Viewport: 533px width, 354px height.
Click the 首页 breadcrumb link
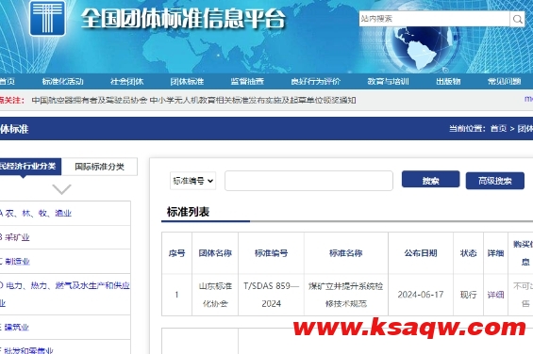point(498,129)
